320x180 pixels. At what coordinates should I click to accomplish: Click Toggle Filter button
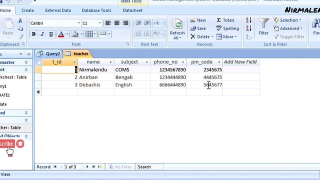pyautogui.click(x=289, y=36)
